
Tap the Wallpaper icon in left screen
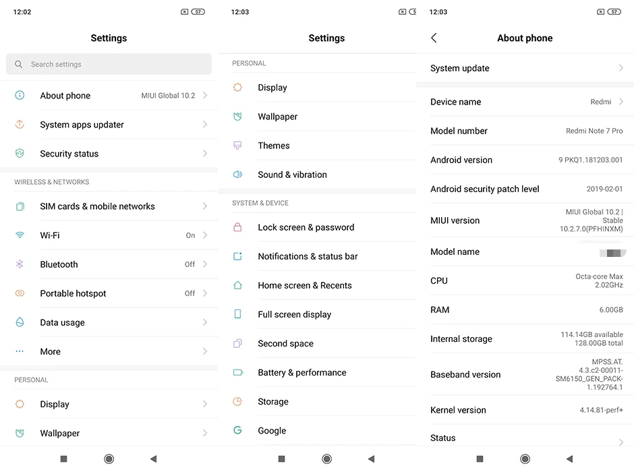tap(20, 433)
